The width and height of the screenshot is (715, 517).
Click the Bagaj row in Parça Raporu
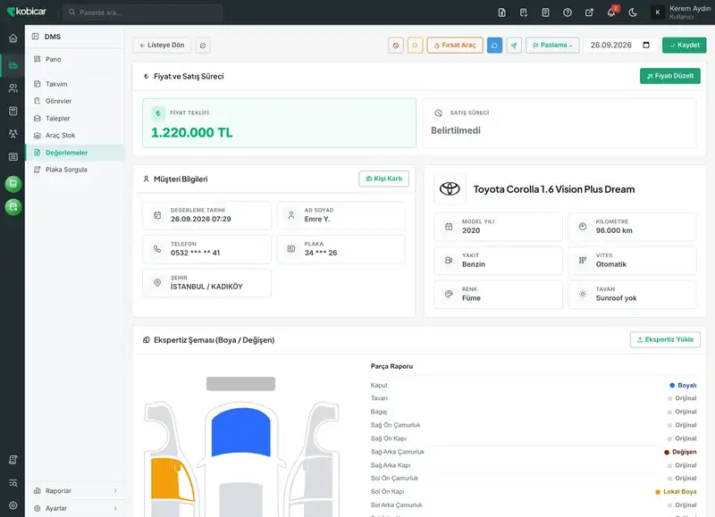coord(534,412)
